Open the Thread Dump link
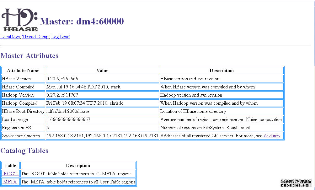Image resolution: width=315 pixels, height=190 pixels. (x=35, y=37)
